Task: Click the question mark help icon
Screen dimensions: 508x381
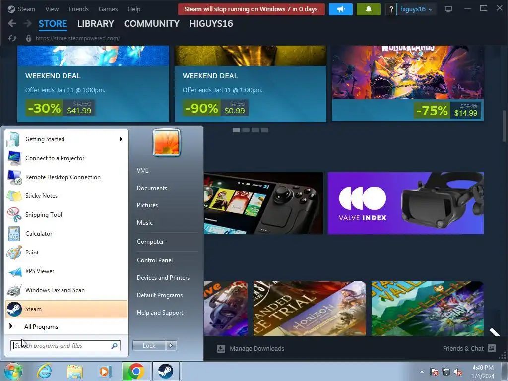Action: tap(391, 9)
